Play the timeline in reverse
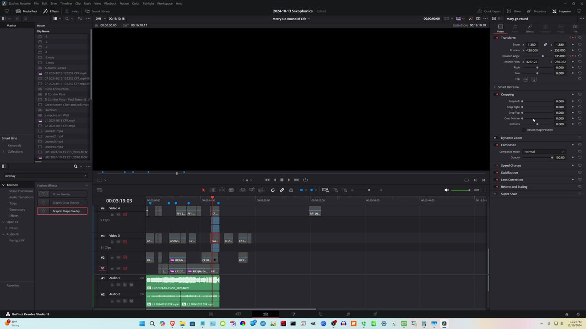This screenshot has width=586, height=329. click(275, 180)
